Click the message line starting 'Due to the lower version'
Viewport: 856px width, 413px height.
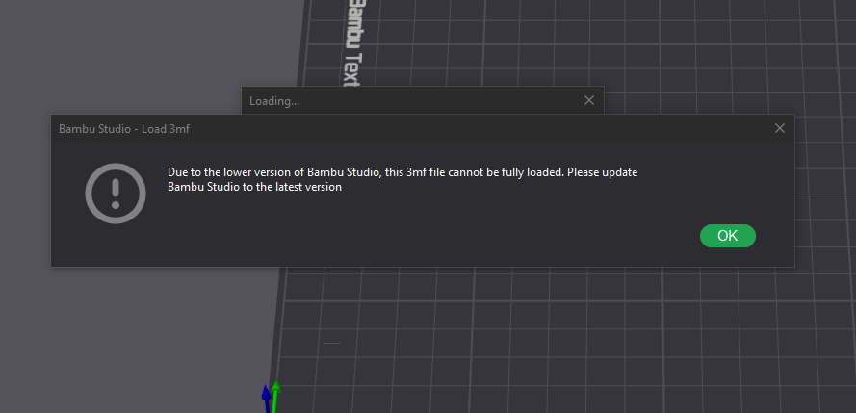(x=402, y=172)
